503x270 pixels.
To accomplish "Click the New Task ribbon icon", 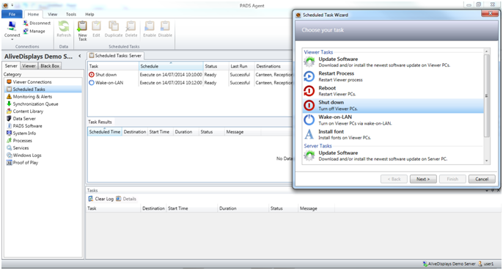I will click(82, 26).
